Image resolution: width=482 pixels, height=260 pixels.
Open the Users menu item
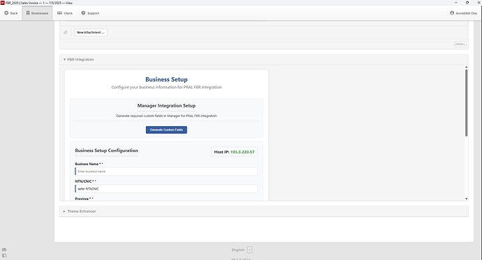click(x=65, y=13)
